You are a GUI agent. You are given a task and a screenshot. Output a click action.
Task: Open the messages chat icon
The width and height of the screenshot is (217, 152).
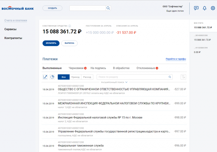click(x=196, y=8)
